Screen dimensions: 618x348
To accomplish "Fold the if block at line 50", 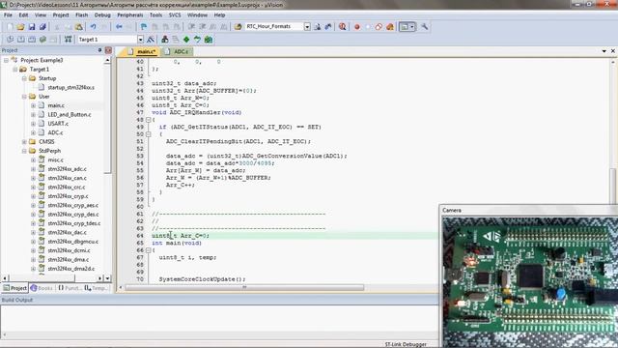I will (x=149, y=134).
